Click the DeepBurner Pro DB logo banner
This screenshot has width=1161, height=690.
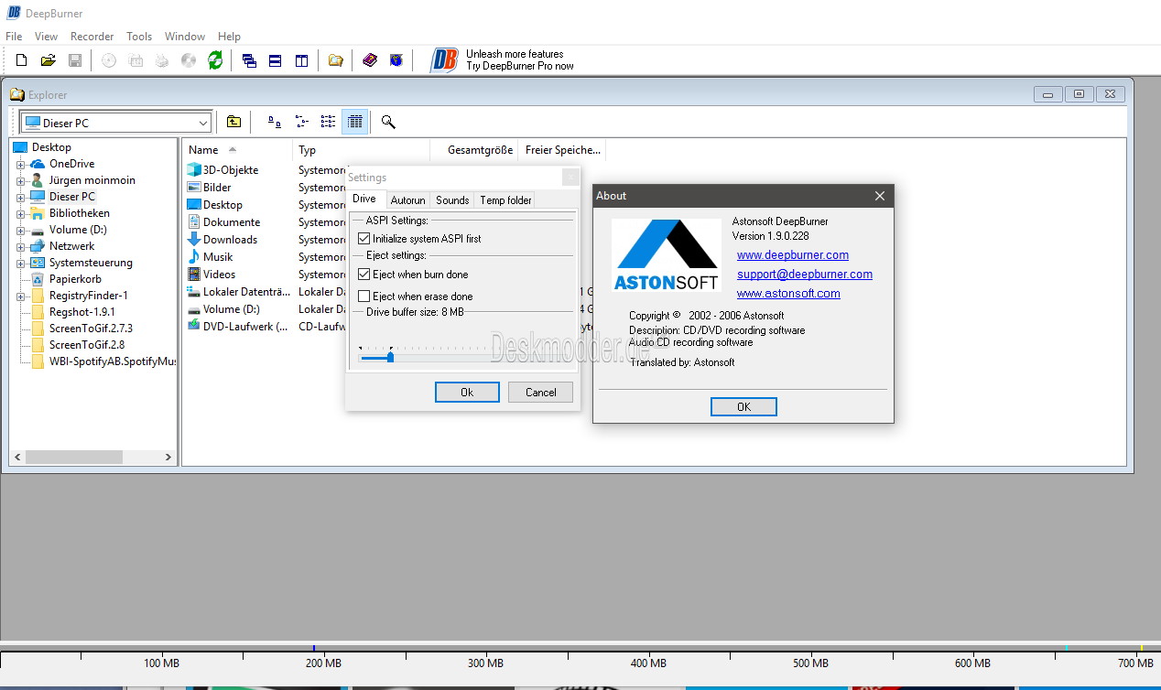tap(503, 60)
